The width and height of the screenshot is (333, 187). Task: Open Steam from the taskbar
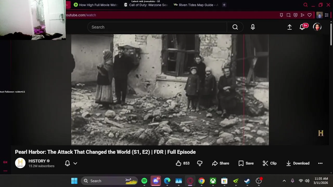click(x=247, y=181)
